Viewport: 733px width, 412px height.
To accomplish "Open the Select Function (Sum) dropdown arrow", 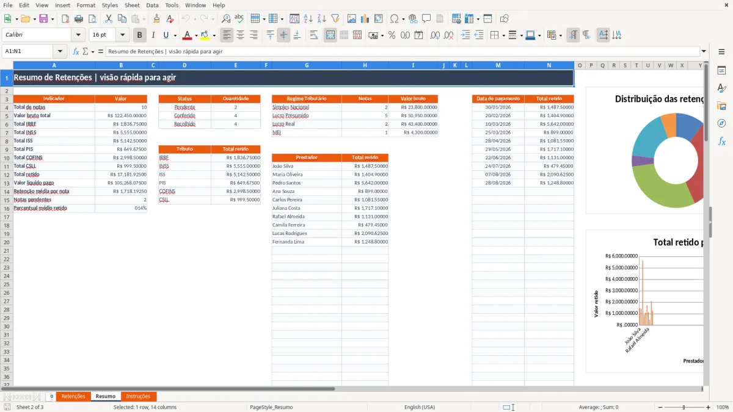I will (93, 51).
